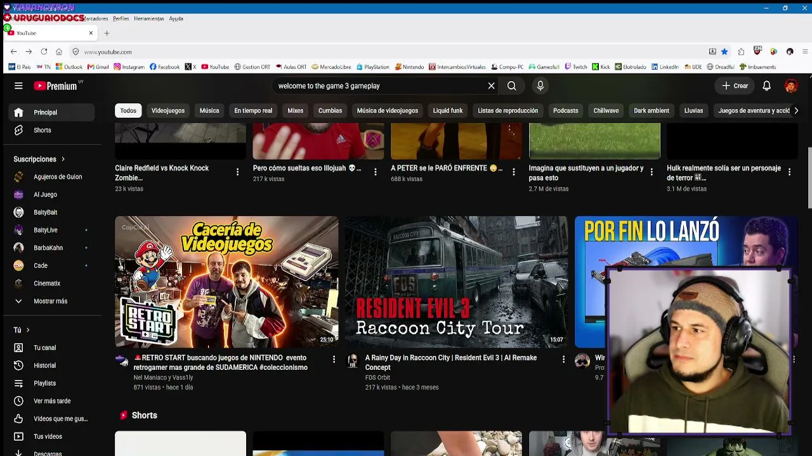Open the Nel Maniaco y Vass1ly channel
The image size is (812, 456).
coord(163,377)
